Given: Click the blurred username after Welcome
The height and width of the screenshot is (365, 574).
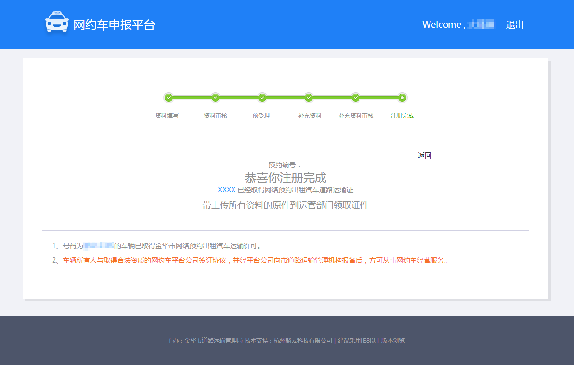Looking at the screenshot, I should click(481, 24).
